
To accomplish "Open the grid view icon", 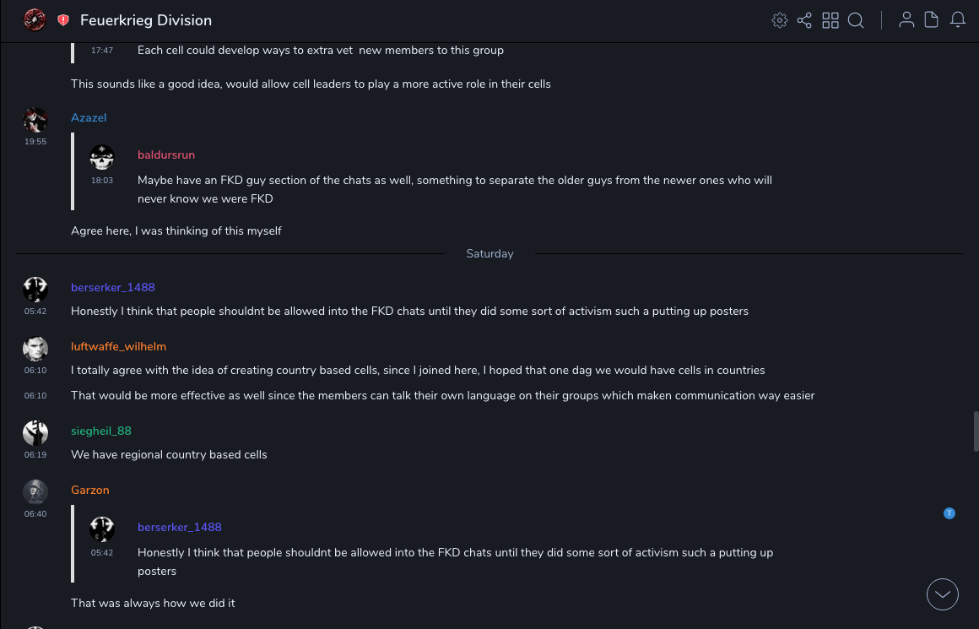I will click(x=830, y=20).
